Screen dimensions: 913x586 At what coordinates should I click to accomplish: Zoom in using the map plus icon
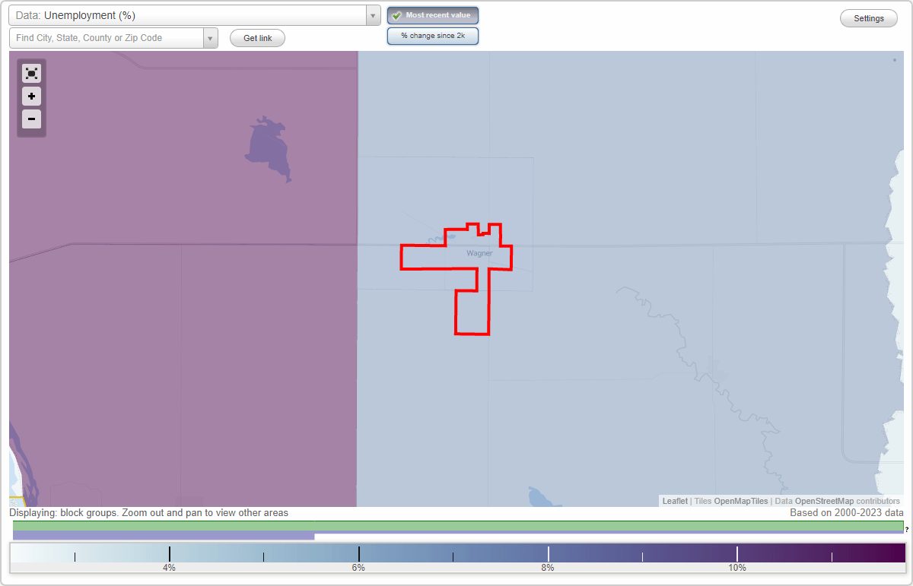(31, 97)
